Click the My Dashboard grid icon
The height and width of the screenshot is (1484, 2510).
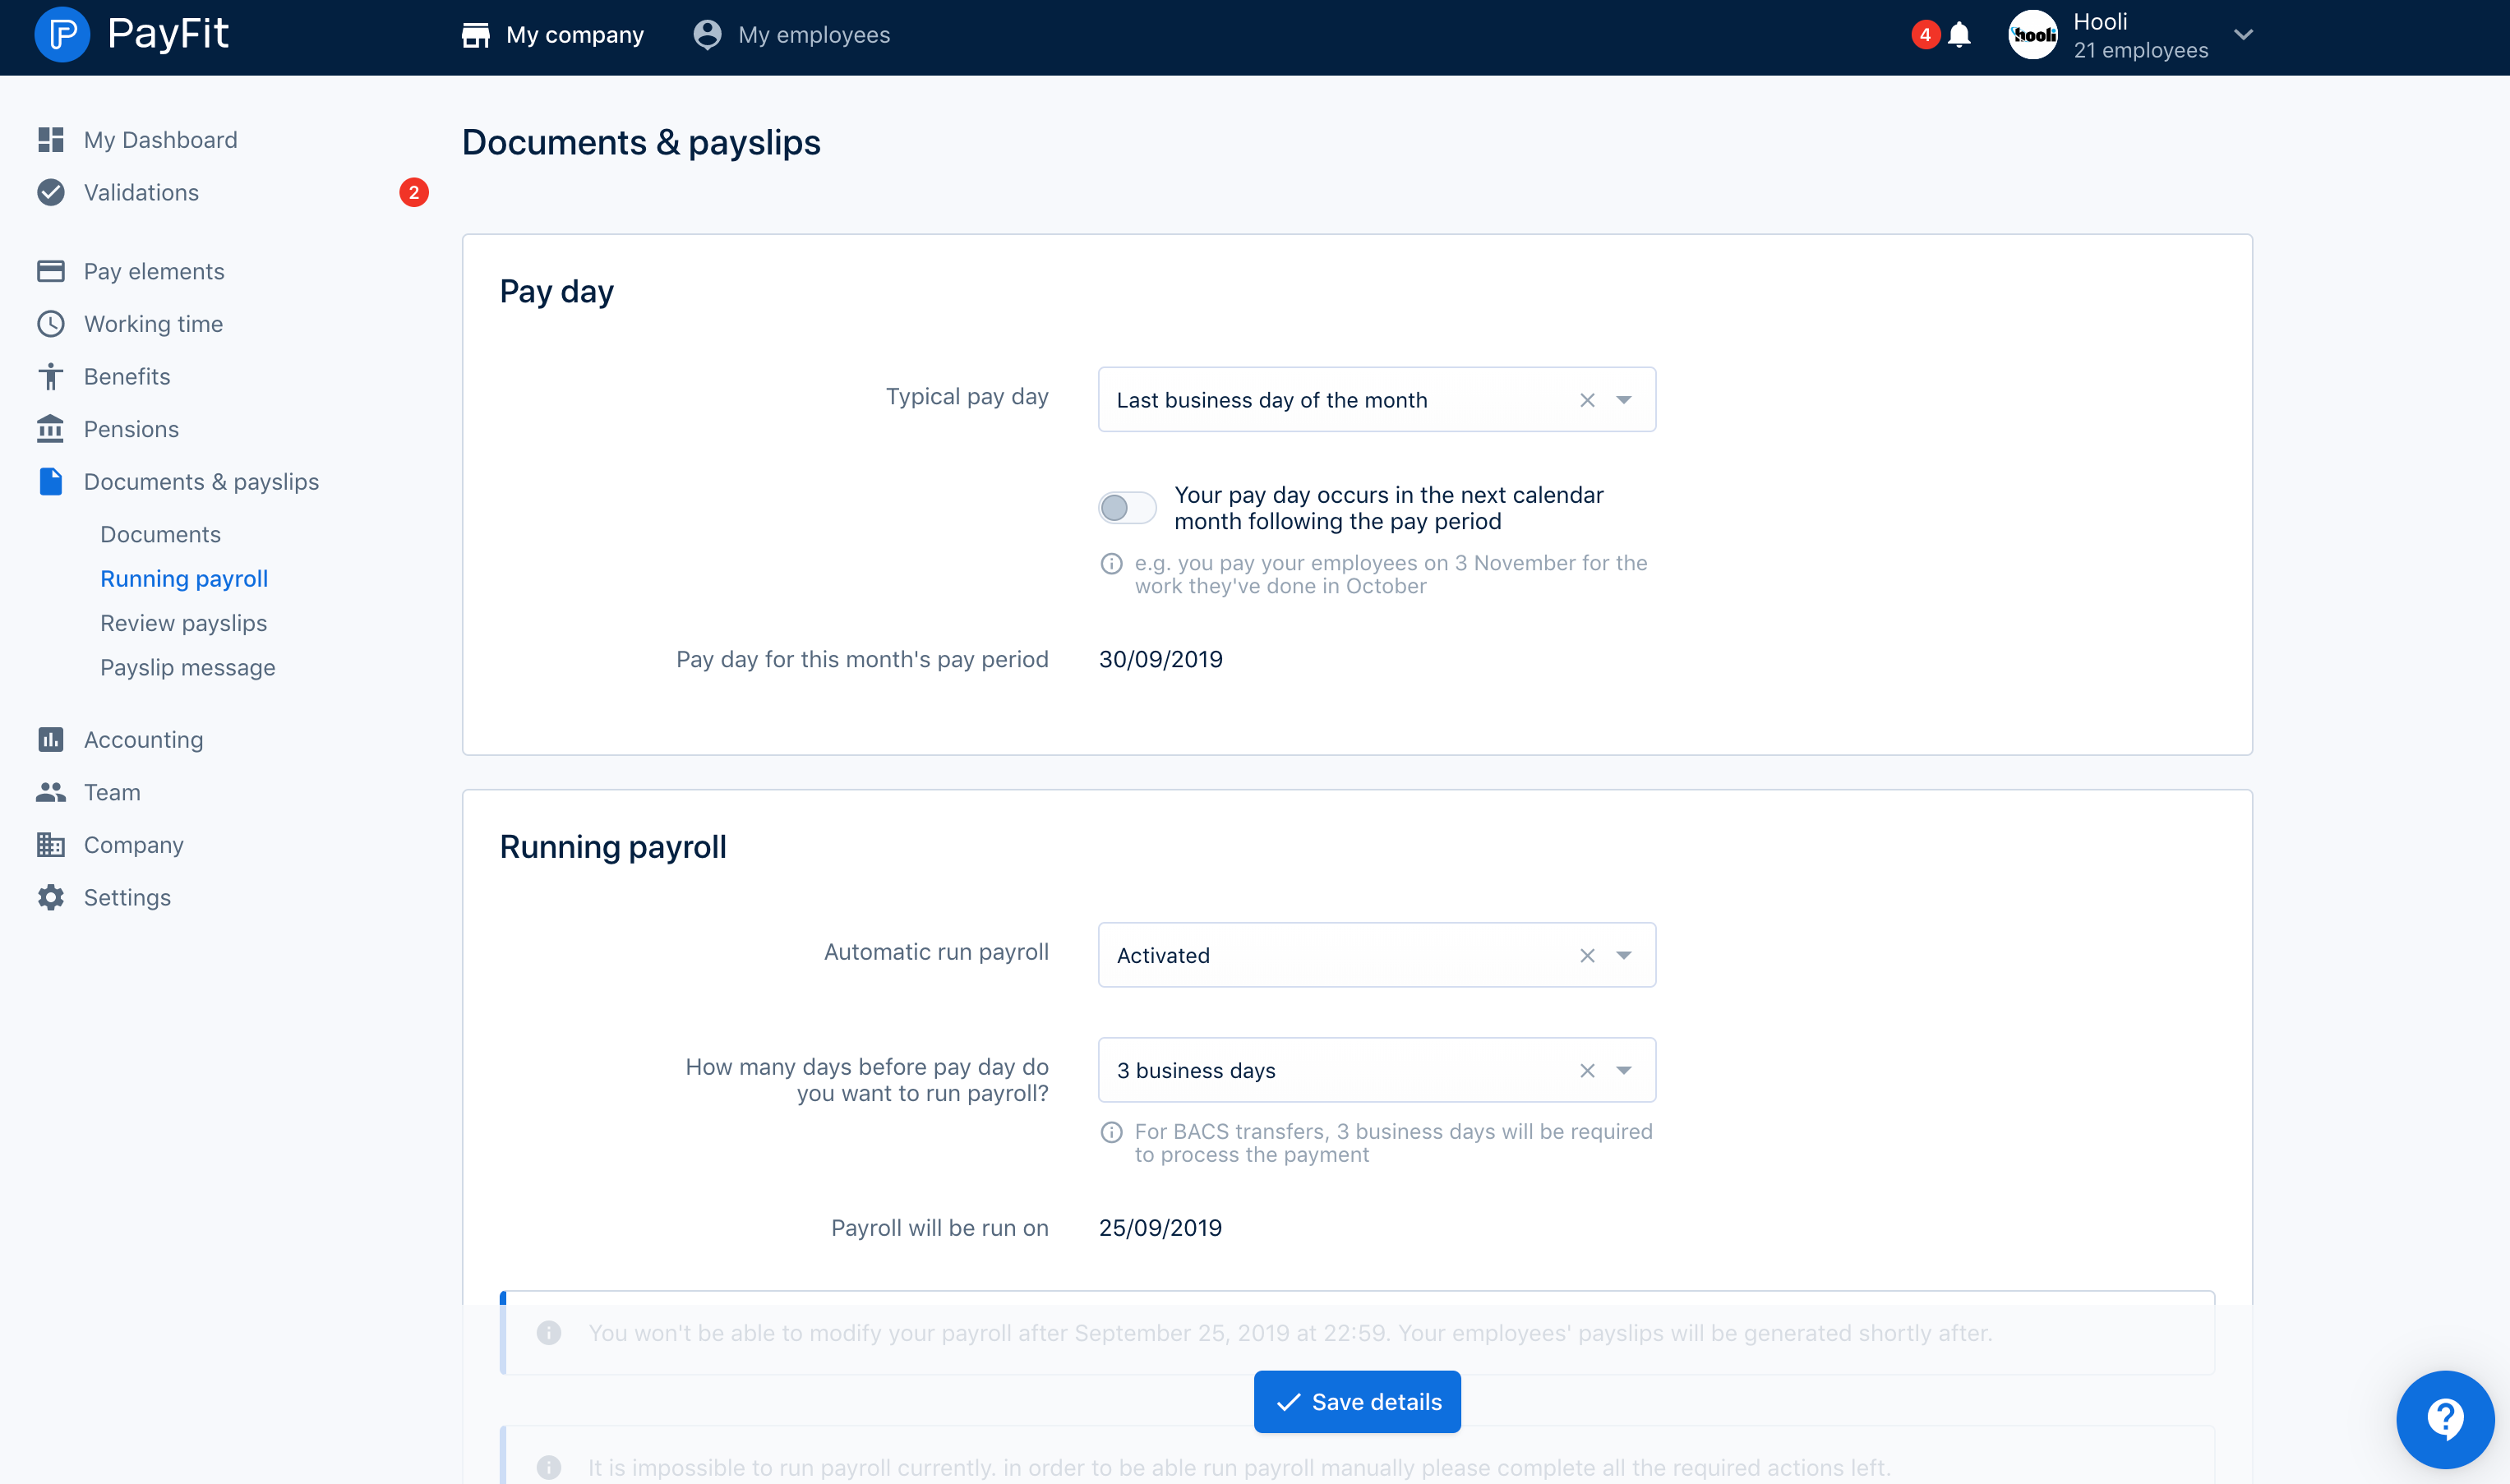[x=51, y=140]
